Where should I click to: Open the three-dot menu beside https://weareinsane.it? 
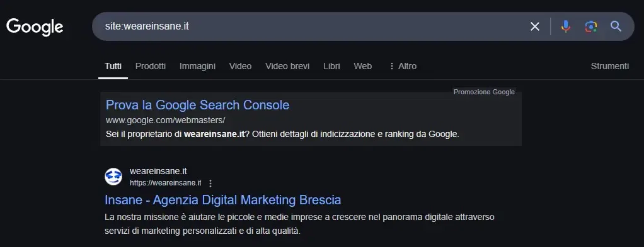(210, 183)
